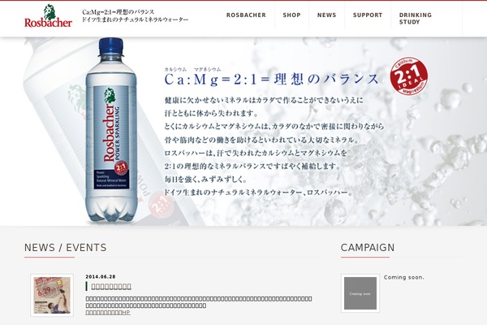The width and height of the screenshot is (487, 325).
Task: Click the Rosbacher Power Sparkling bottle image
Action: pos(111,129)
